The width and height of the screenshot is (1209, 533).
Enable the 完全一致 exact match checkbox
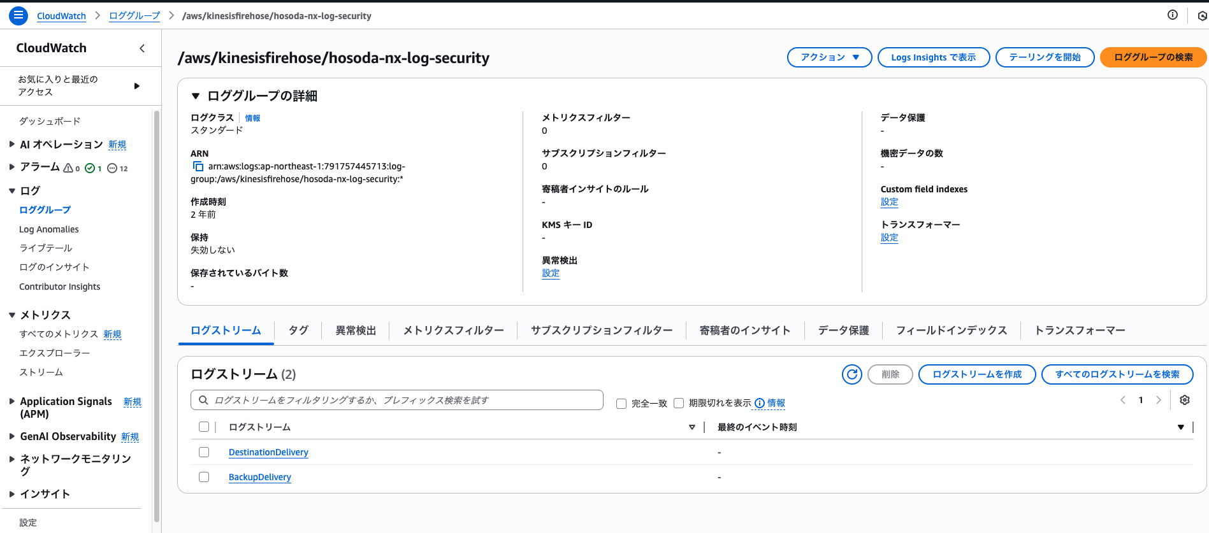tap(621, 404)
